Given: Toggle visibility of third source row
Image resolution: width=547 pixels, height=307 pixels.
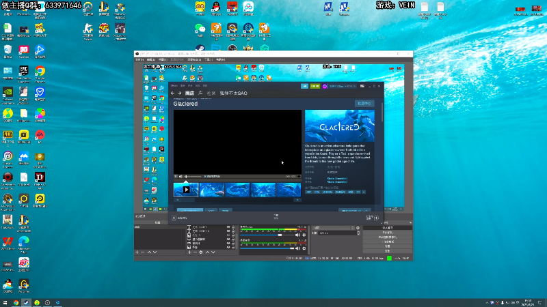Looking at the screenshot, I should coord(228,235).
